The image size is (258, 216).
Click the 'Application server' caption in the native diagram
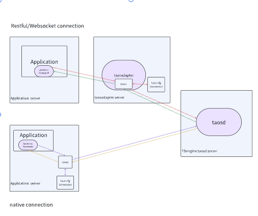(x=25, y=183)
